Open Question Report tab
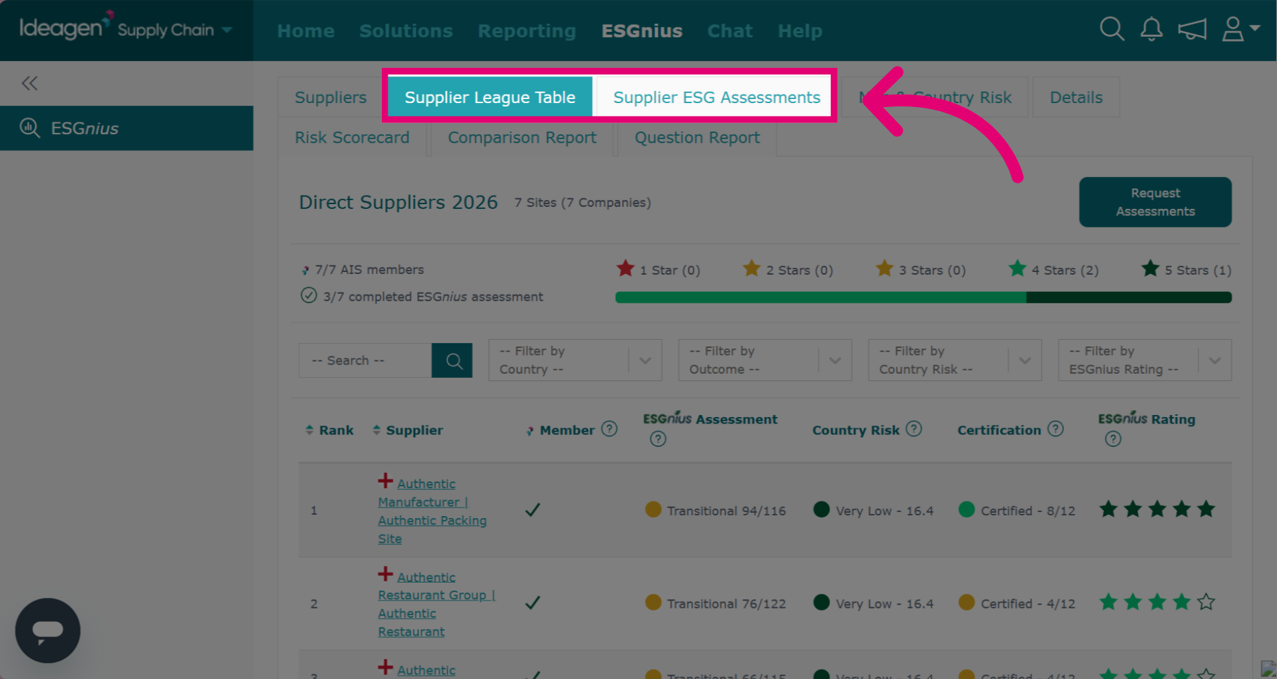 697,137
